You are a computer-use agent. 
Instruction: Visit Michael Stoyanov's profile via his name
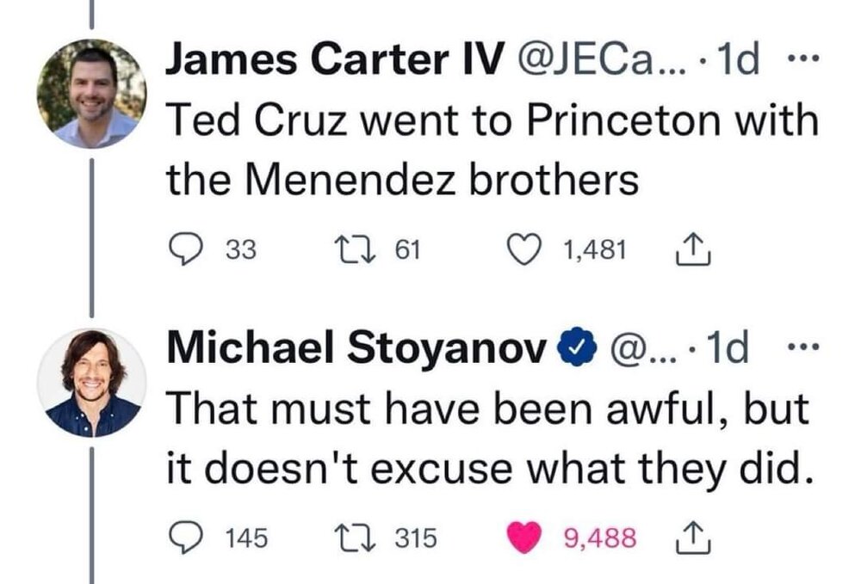358,348
